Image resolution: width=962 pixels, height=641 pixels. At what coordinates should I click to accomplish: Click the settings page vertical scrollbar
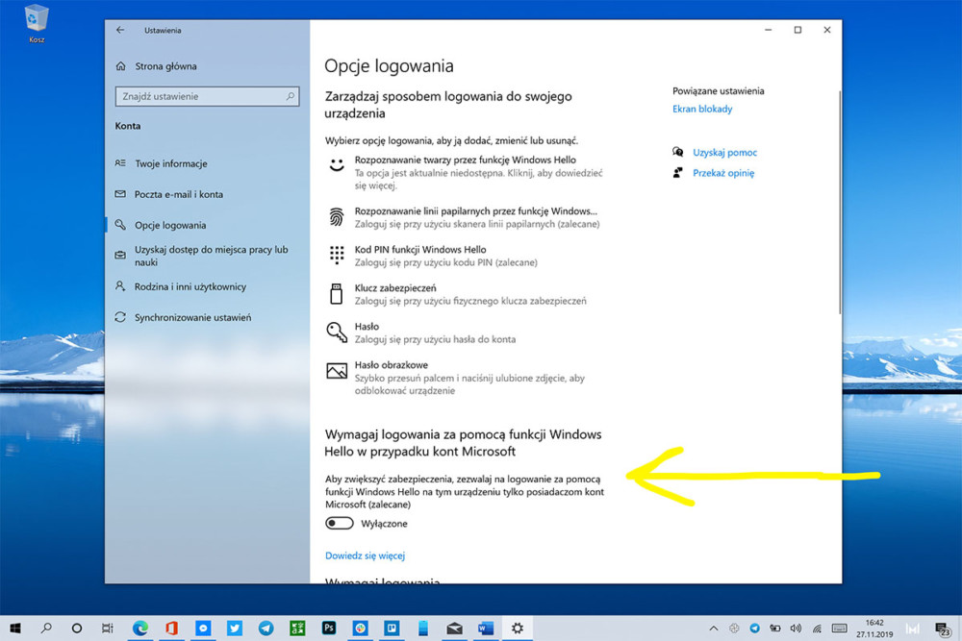point(839,202)
